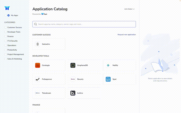Viewport: 181px width, 113px height.
Task: Click the Netlify diamond icon
Action: pos(108,65)
